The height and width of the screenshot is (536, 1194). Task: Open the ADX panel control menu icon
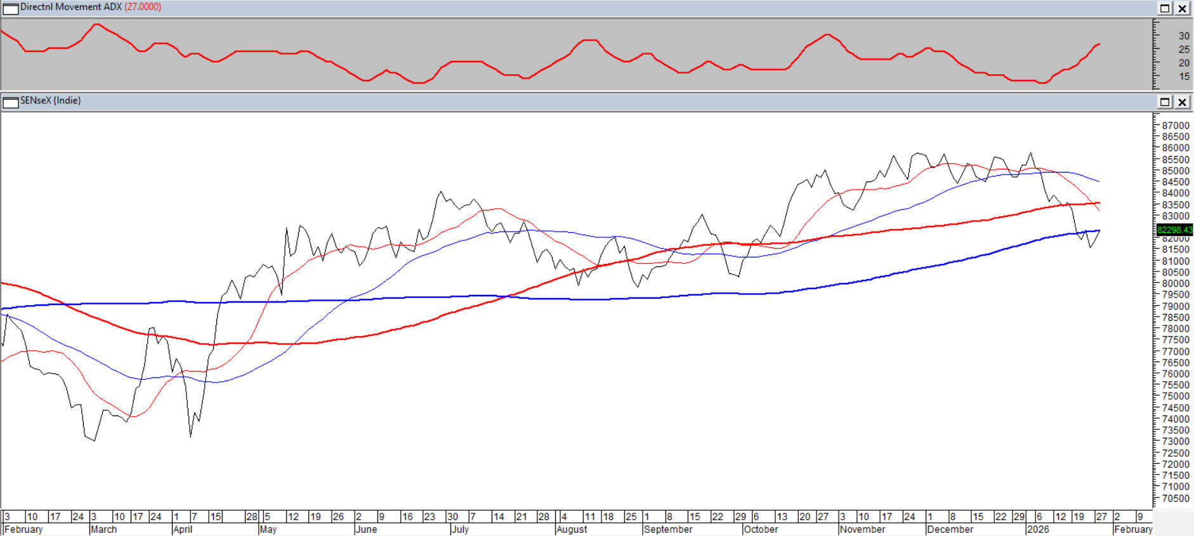pos(11,8)
